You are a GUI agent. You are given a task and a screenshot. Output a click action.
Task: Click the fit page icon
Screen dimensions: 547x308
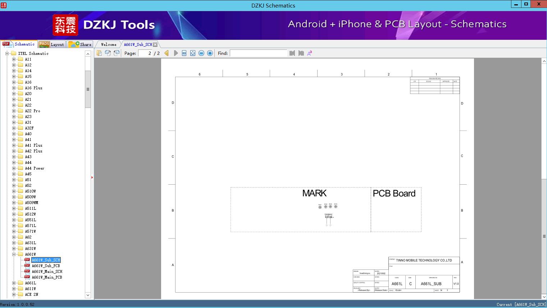click(x=193, y=53)
